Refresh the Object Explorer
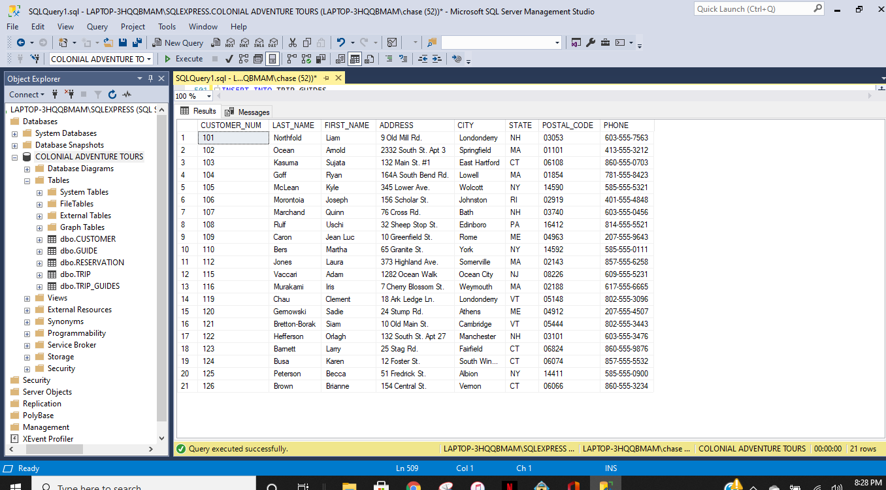Screen dimensions: 886x490 112,94
